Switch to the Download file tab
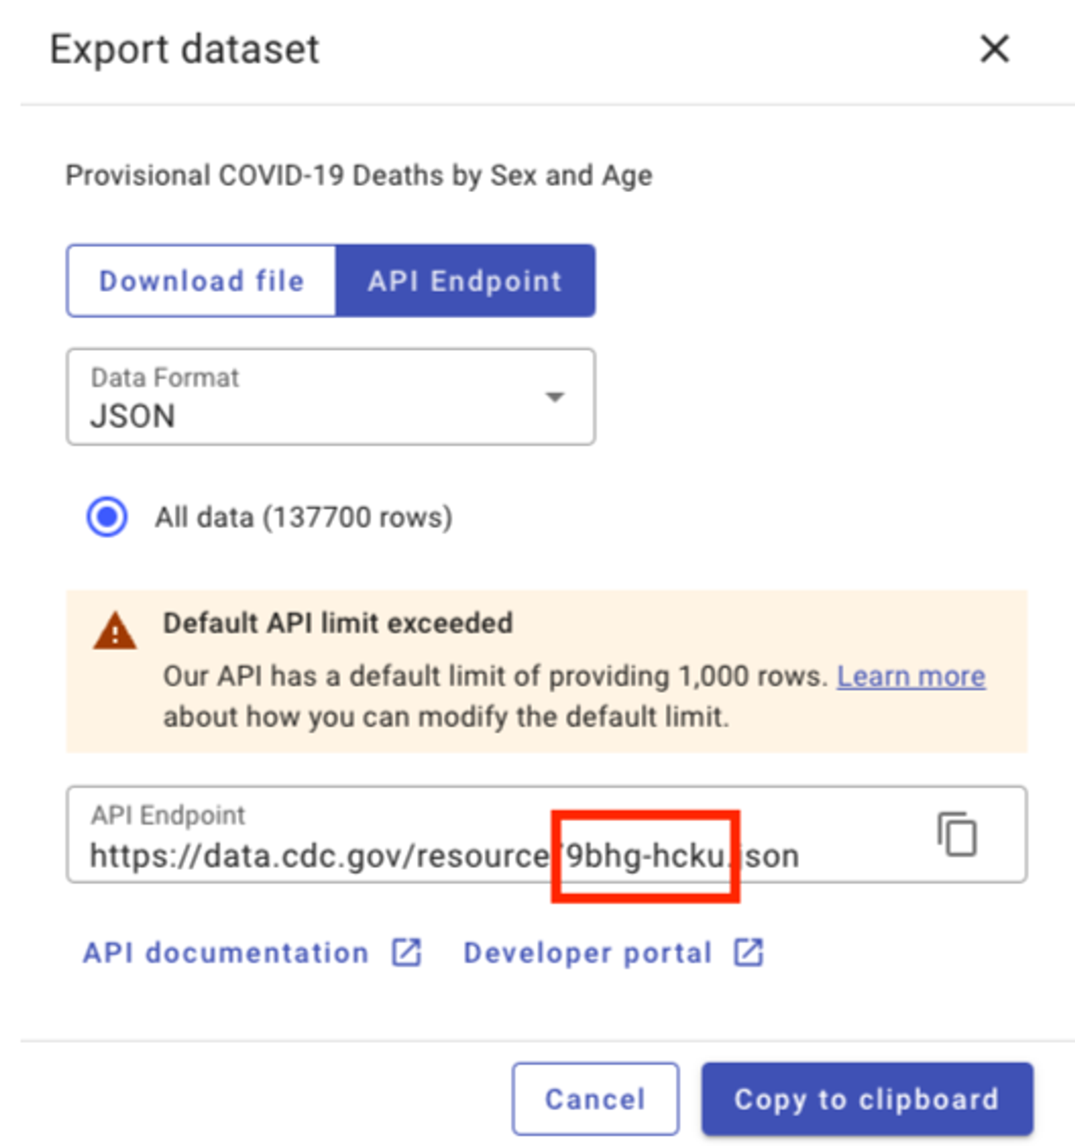 [x=201, y=281]
